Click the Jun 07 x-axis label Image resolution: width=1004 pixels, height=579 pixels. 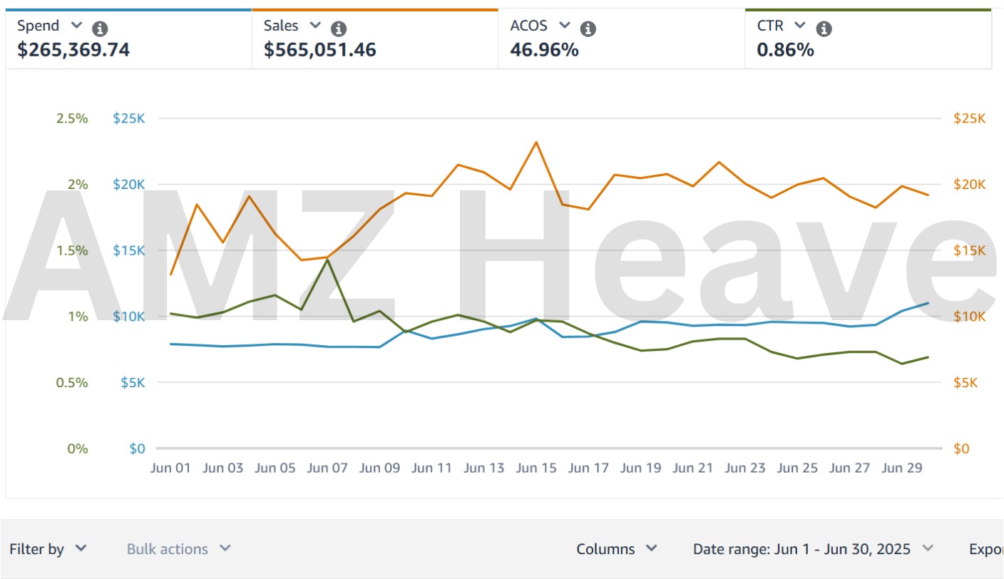click(327, 468)
